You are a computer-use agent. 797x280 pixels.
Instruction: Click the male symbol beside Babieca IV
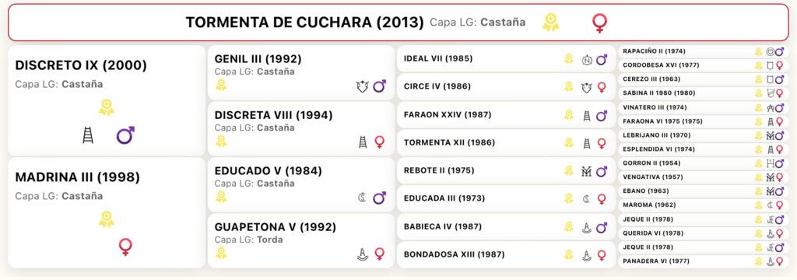pos(602,227)
